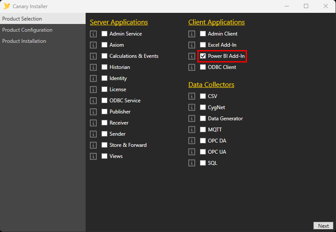
Task: Click the Canary bird logo in title bar
Action: (x=7, y=6)
